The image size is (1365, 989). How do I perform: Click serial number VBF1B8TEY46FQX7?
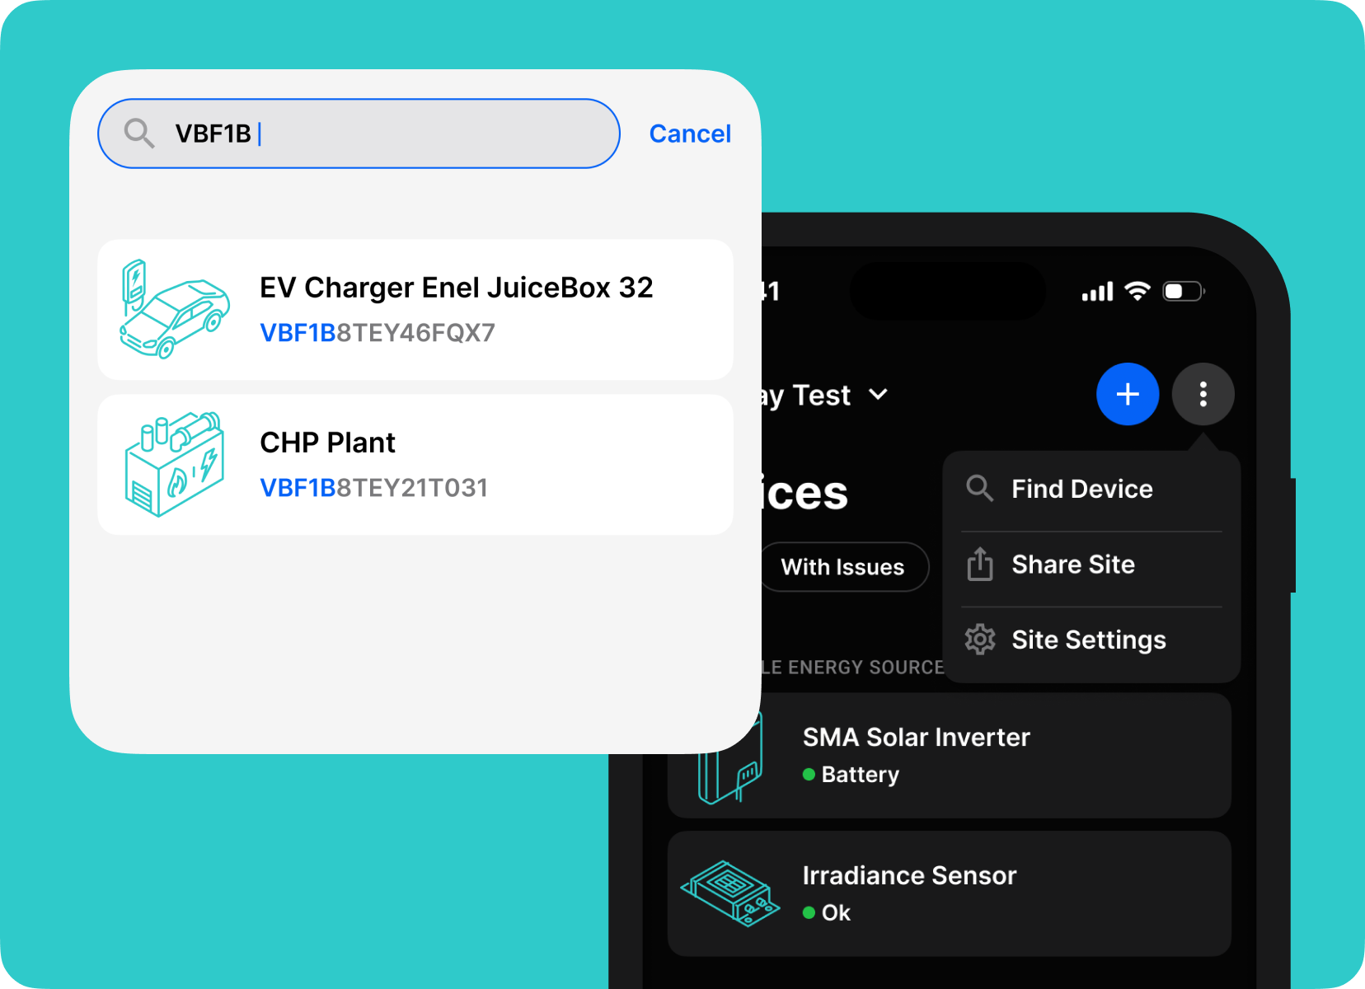click(x=378, y=333)
